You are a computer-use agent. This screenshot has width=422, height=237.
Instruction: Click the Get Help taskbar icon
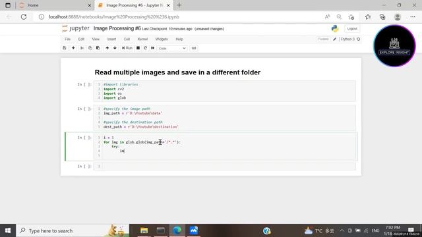266,230
